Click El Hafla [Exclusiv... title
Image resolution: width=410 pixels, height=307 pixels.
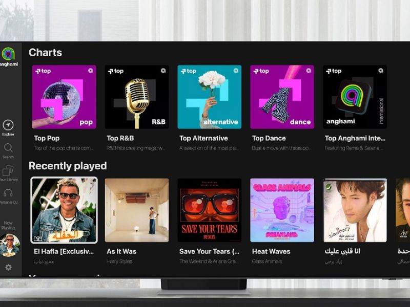pyautogui.click(x=64, y=251)
